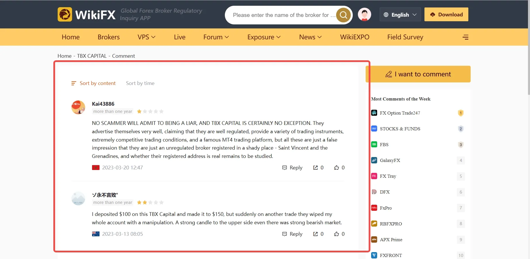The image size is (530, 259).
Task: Click the APX Prime broker icon
Action: point(374,239)
